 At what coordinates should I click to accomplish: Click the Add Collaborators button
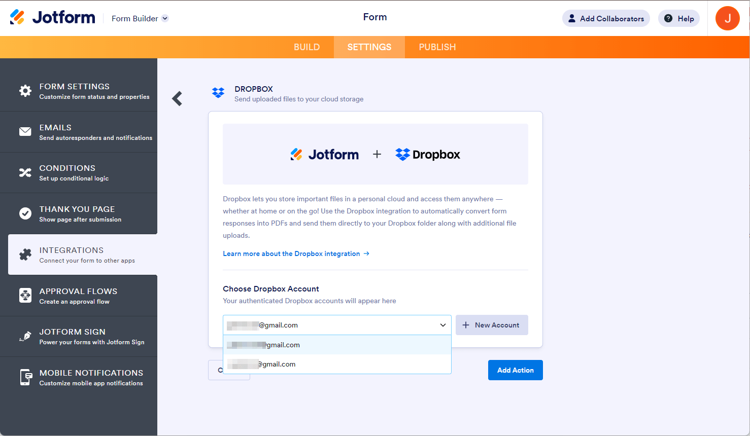(606, 18)
